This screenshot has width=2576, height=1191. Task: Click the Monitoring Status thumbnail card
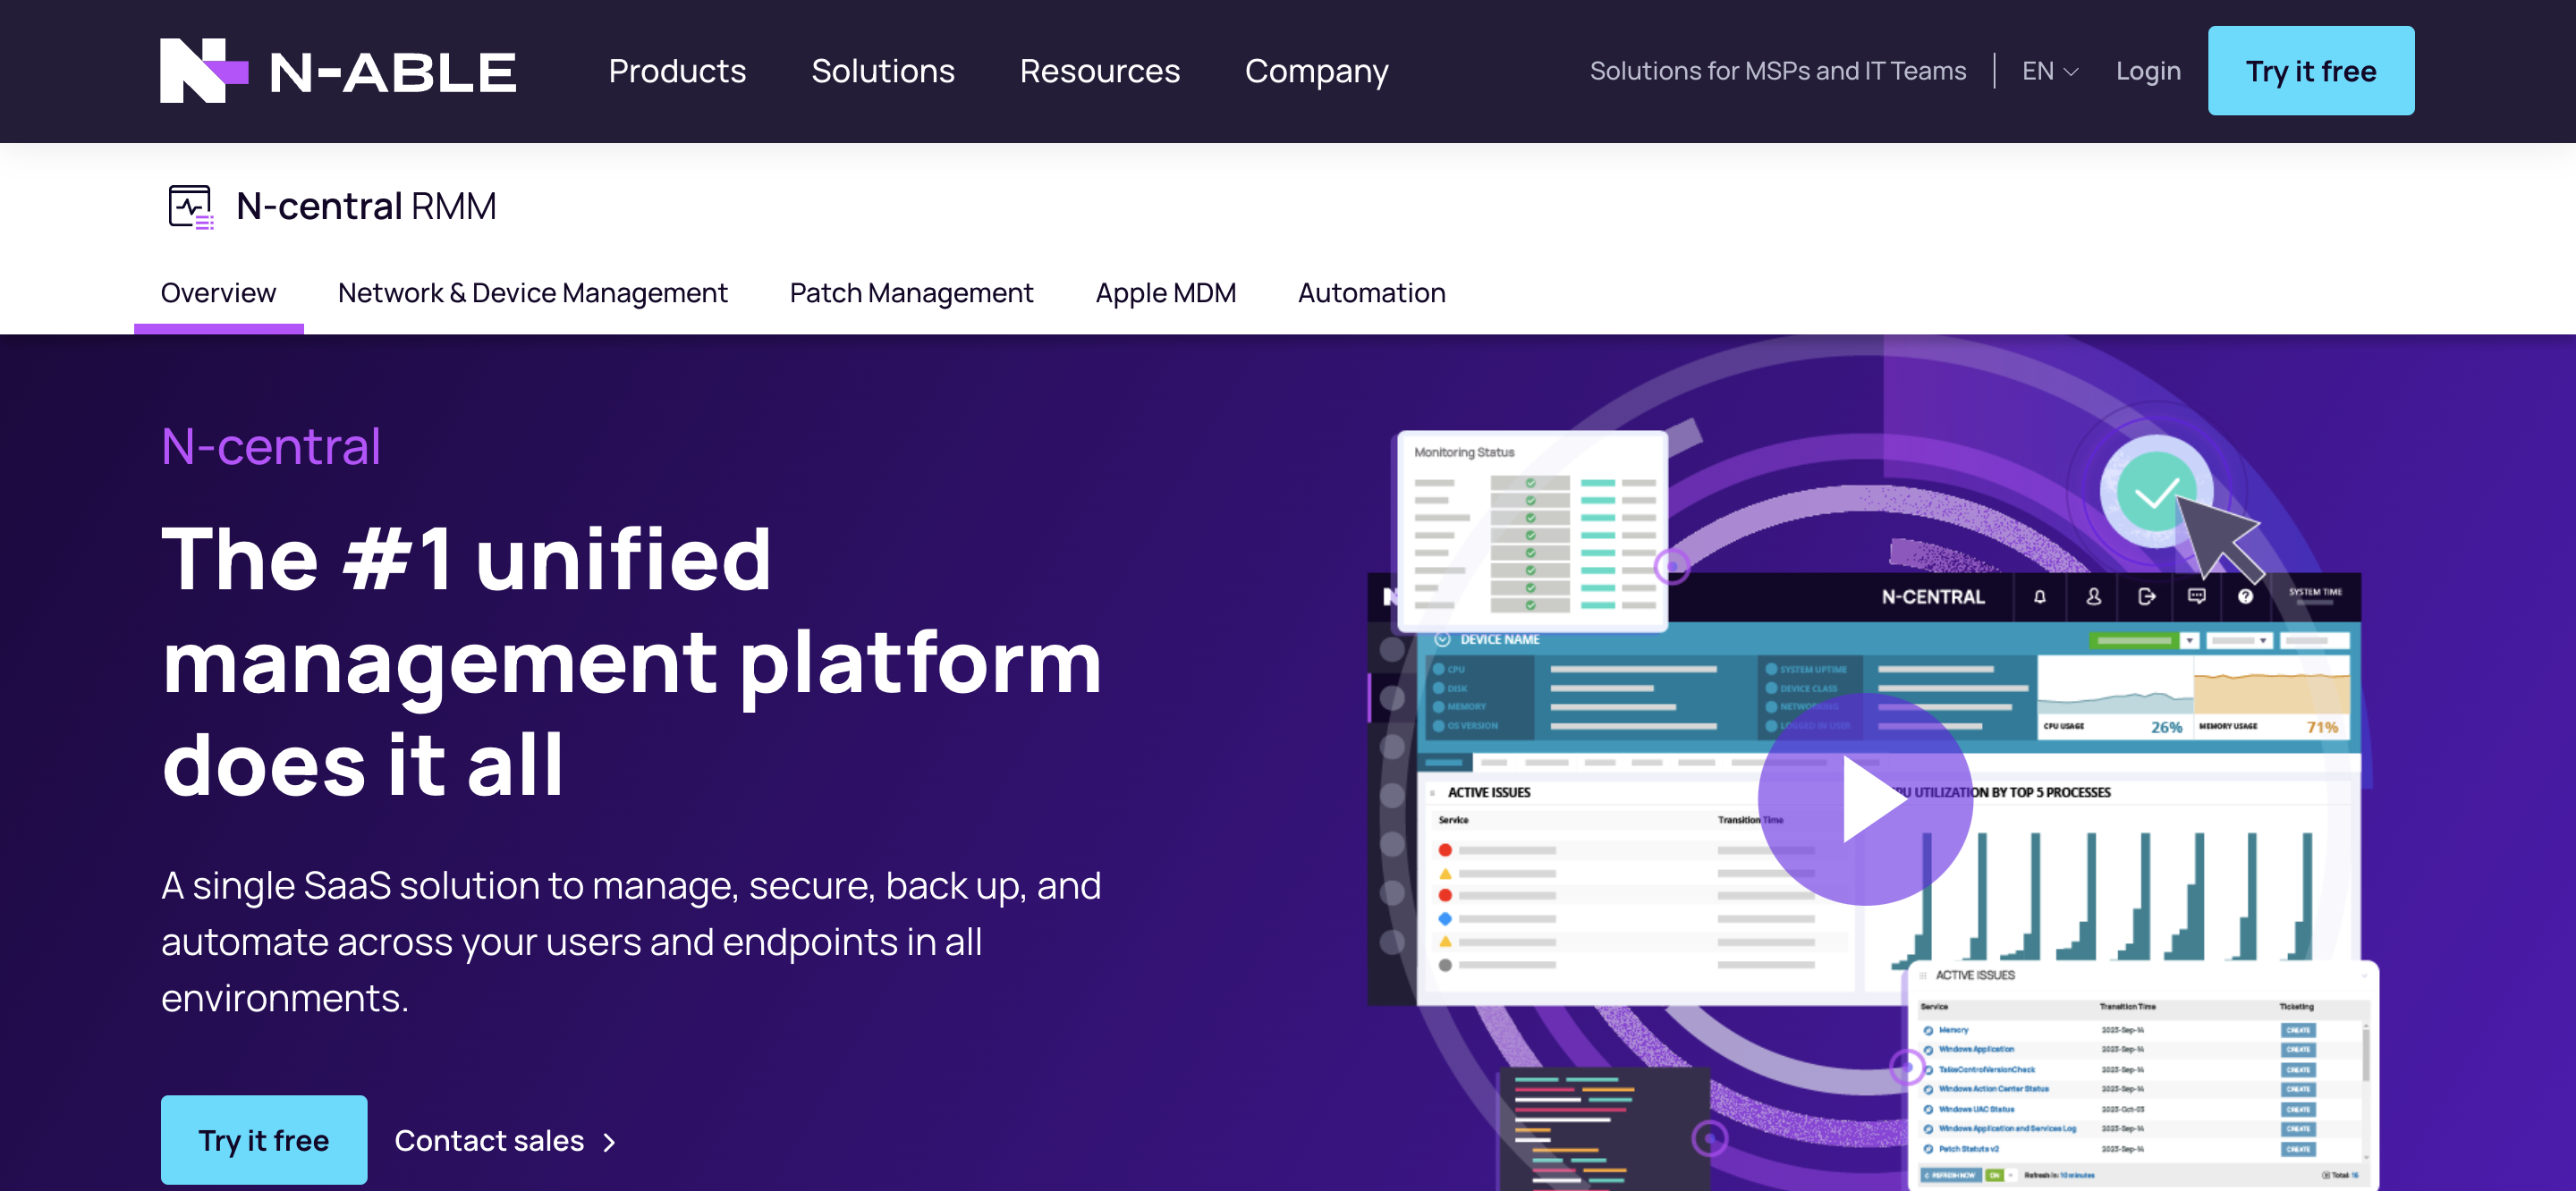coord(1531,531)
